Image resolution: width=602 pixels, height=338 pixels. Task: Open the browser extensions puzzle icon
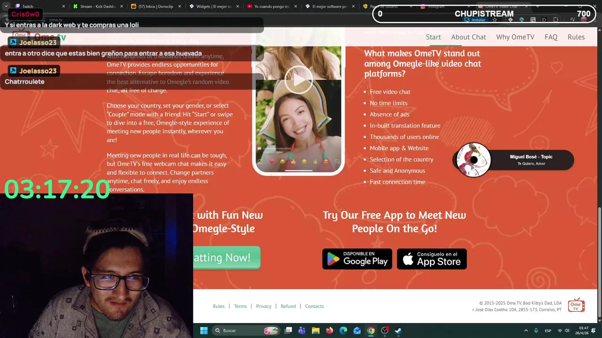pos(555,20)
